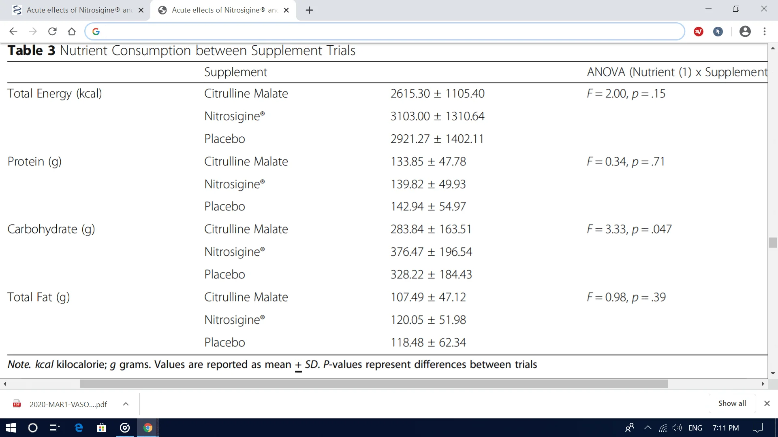Open Cortana search circle
The height and width of the screenshot is (437, 778).
click(x=33, y=428)
